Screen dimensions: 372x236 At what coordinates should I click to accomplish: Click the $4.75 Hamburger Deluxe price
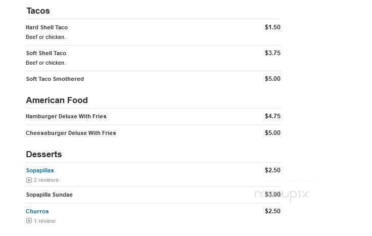coord(272,116)
